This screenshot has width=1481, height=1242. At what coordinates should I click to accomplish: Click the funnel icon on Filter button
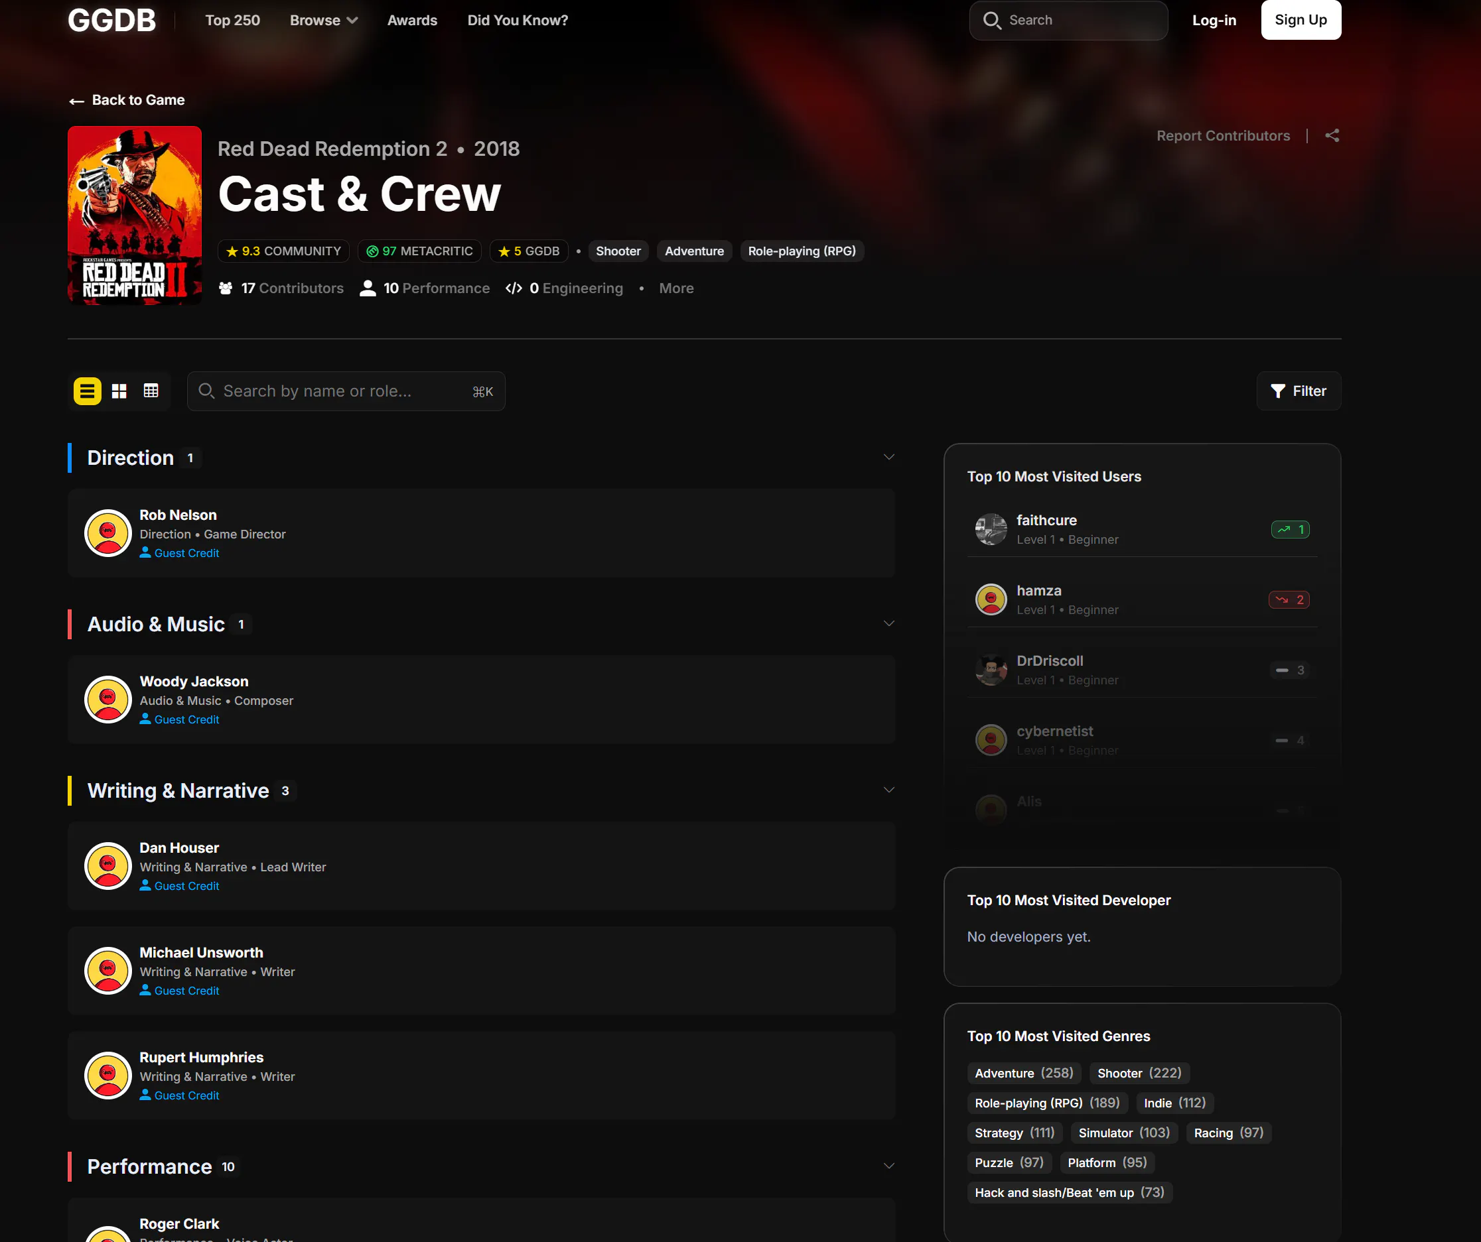(x=1277, y=391)
